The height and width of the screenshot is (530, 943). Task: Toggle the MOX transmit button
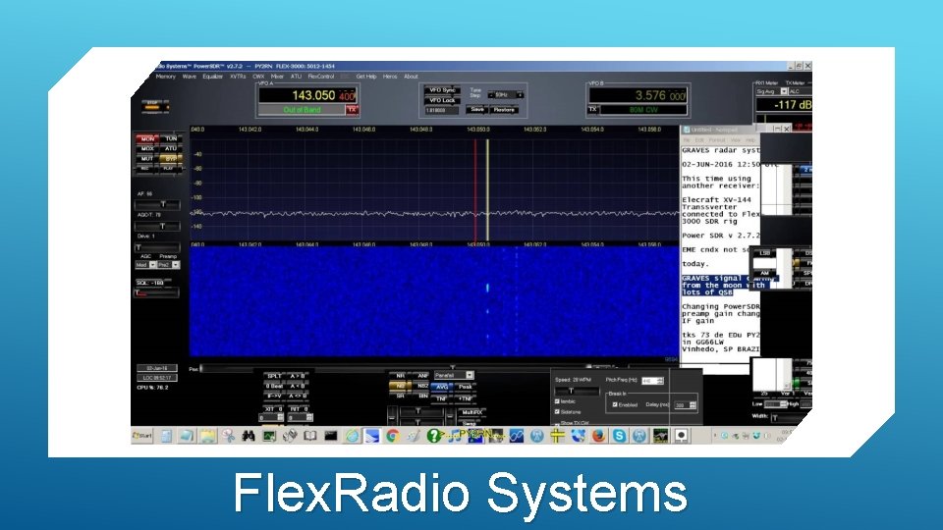[x=147, y=148]
